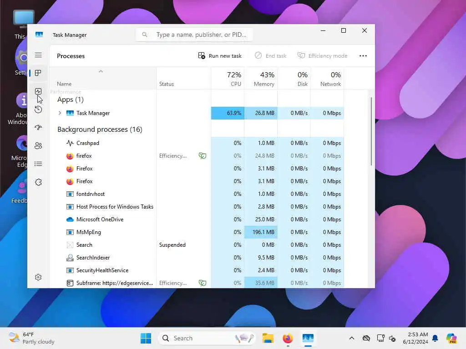Image resolution: width=466 pixels, height=349 pixels.
Task: Select the Microsoft OneDrive process row
Action: click(197, 219)
